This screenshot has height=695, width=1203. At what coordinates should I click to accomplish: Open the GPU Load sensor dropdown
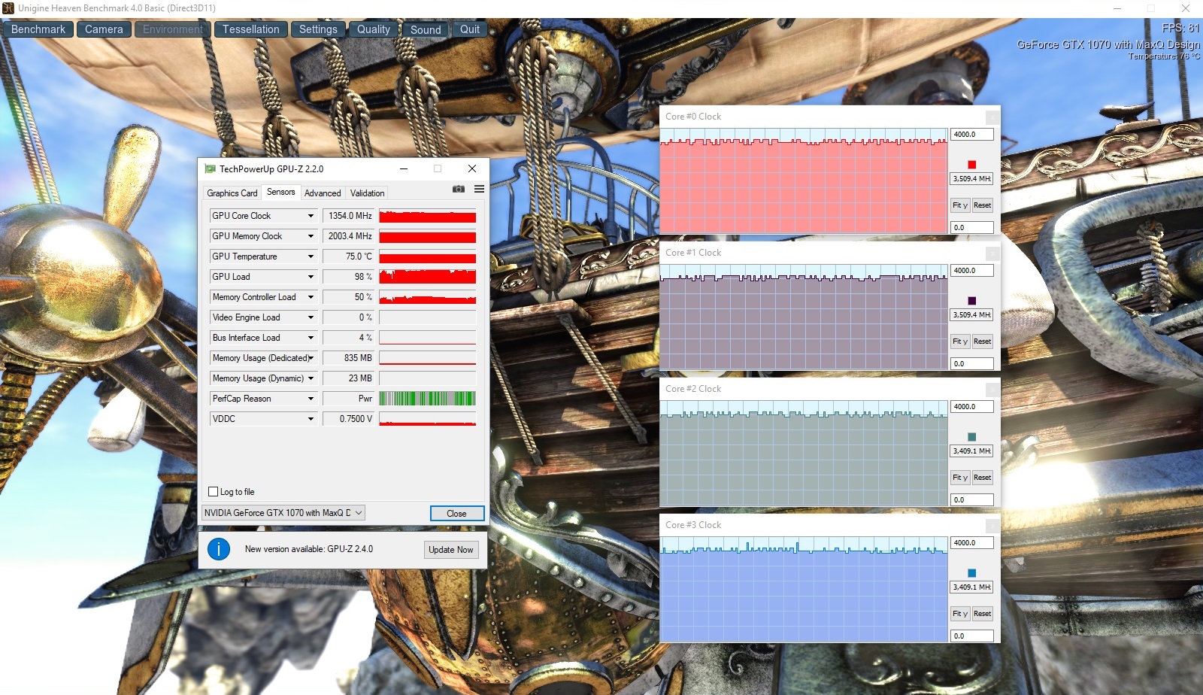pyautogui.click(x=311, y=277)
